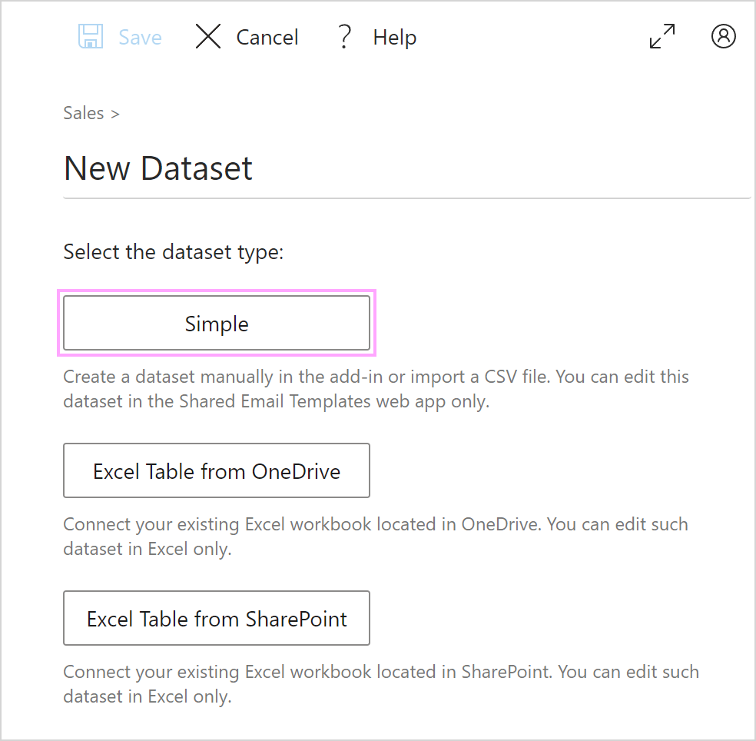Click the SharePoint workbook description text
The height and width of the screenshot is (741, 756).
381,684
